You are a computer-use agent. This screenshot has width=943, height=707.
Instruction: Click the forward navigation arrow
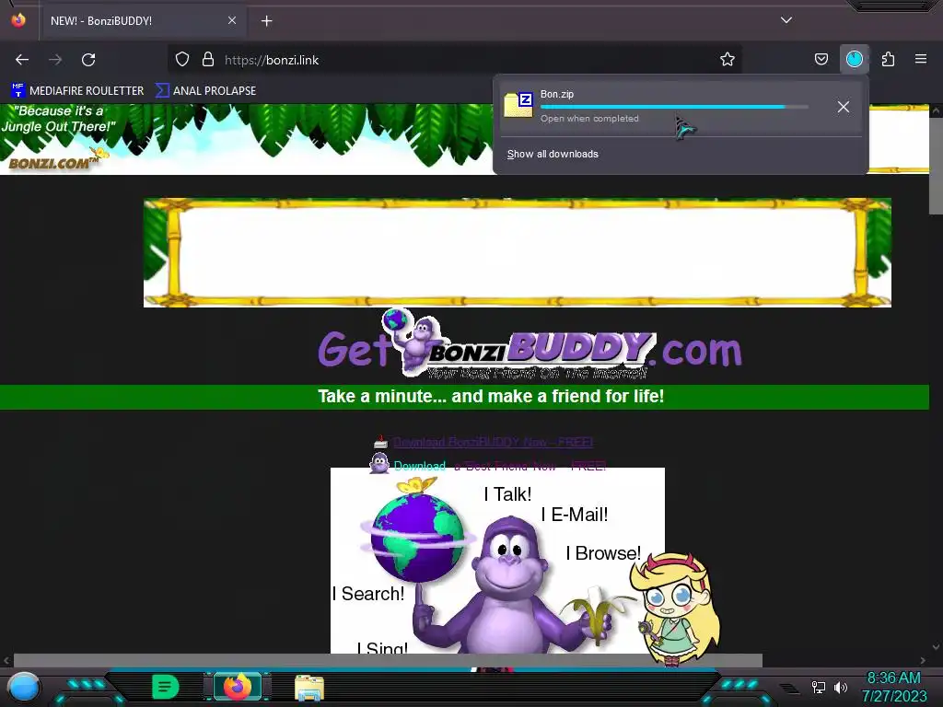pos(55,60)
